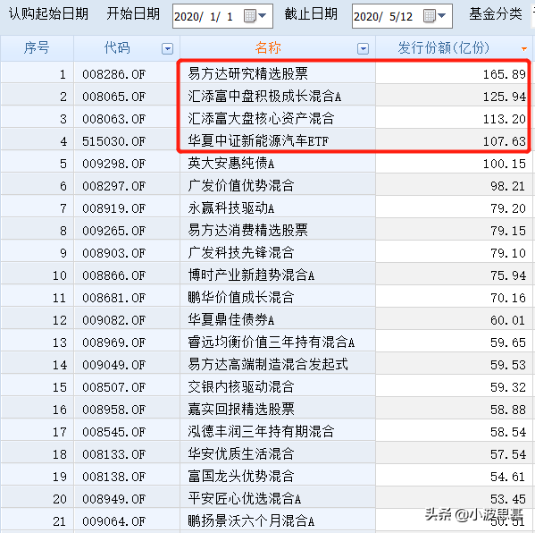The image size is (535, 533).
Task: Select fund 易方达研究精选股票
Action: [x=248, y=74]
